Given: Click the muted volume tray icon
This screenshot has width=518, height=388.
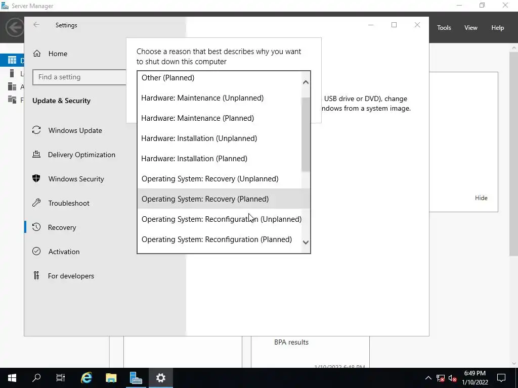Looking at the screenshot, I should 453,378.
